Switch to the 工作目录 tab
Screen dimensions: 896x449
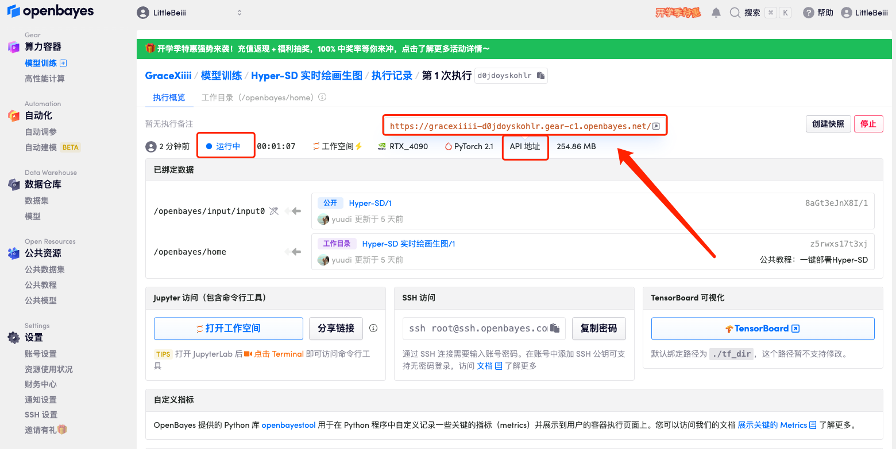click(x=257, y=97)
